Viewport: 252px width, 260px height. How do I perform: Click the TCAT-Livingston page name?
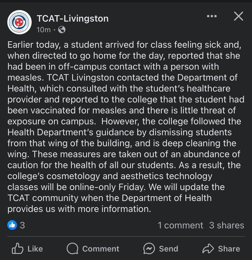click(x=73, y=19)
